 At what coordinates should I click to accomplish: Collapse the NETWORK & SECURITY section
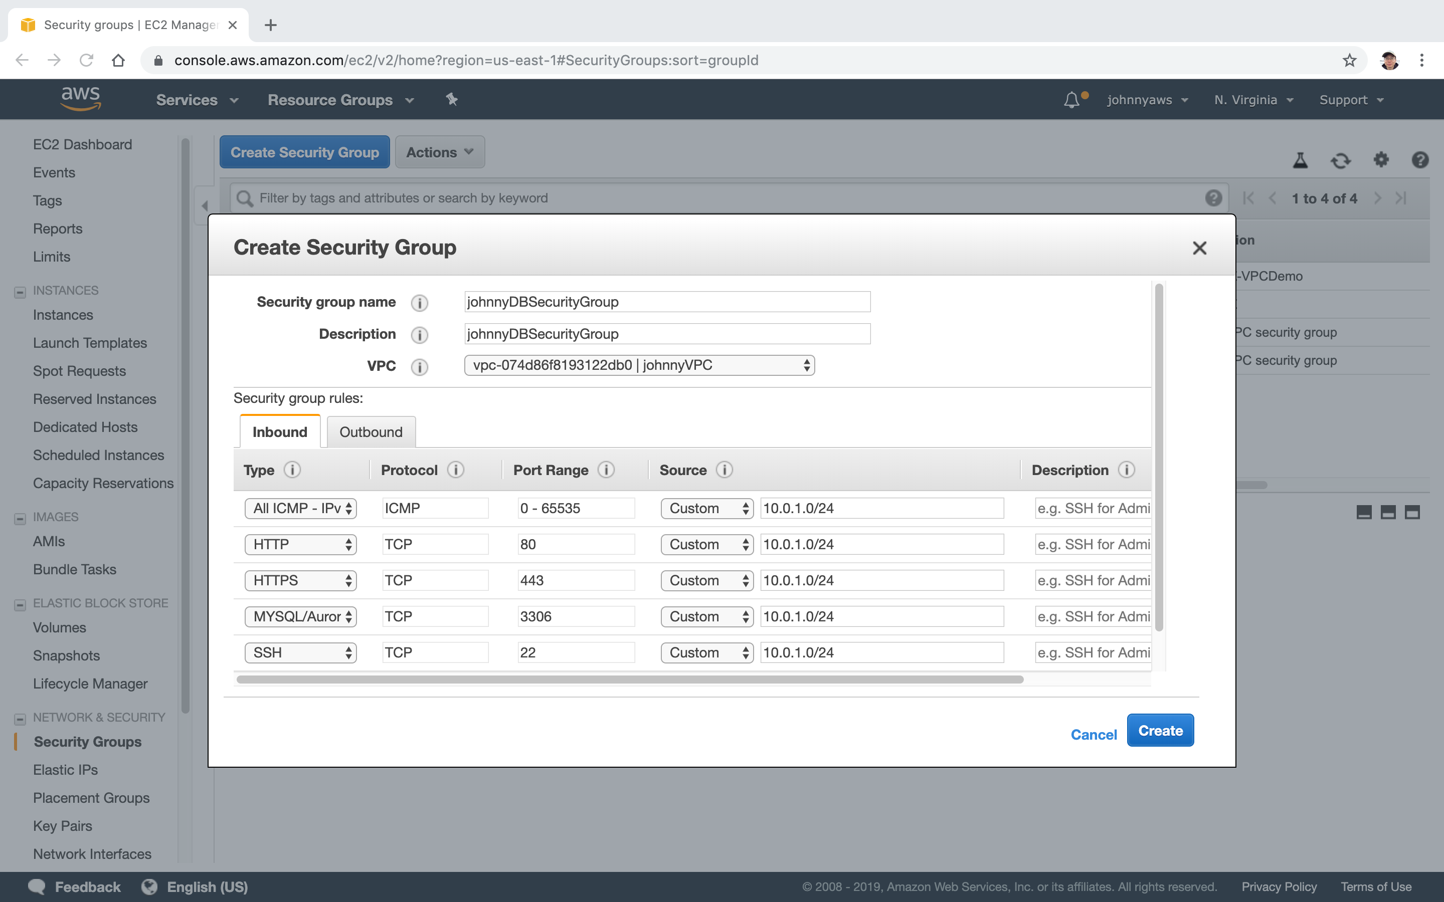(20, 719)
